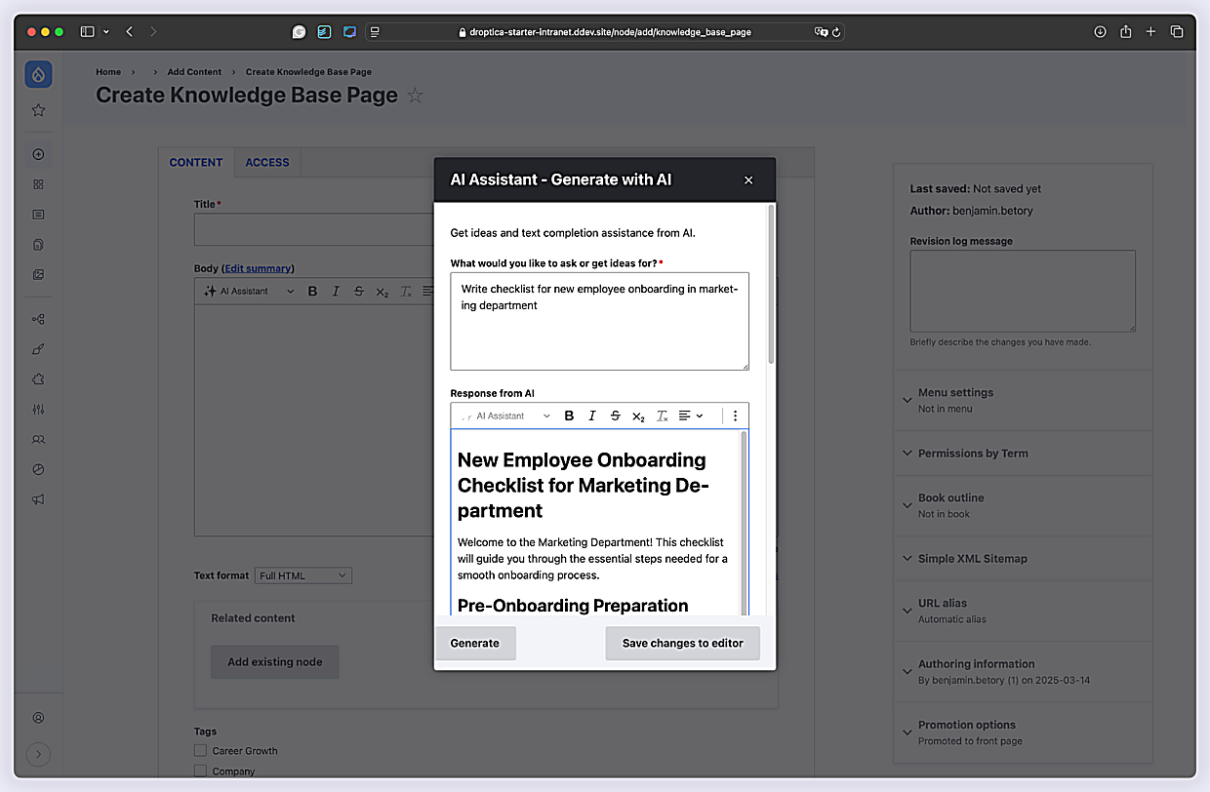
Task: Check the Career Growth tag
Action: [x=200, y=750]
